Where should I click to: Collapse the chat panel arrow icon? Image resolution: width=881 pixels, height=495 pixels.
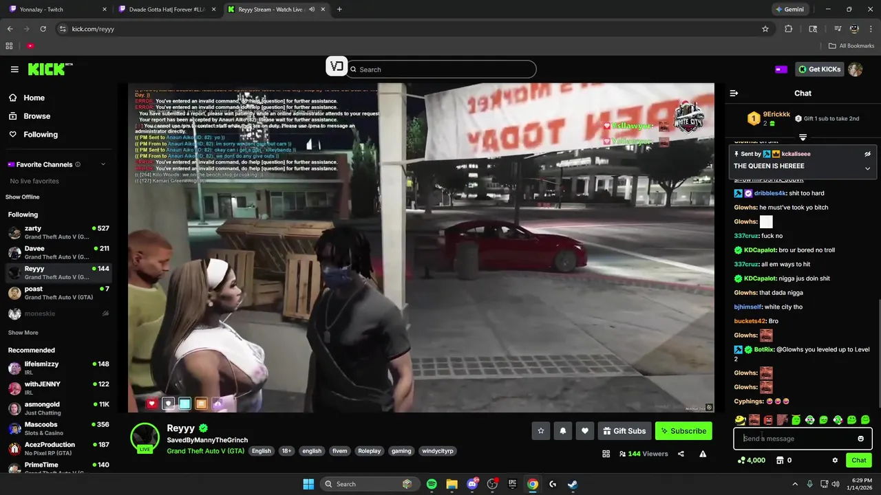pyautogui.click(x=734, y=93)
